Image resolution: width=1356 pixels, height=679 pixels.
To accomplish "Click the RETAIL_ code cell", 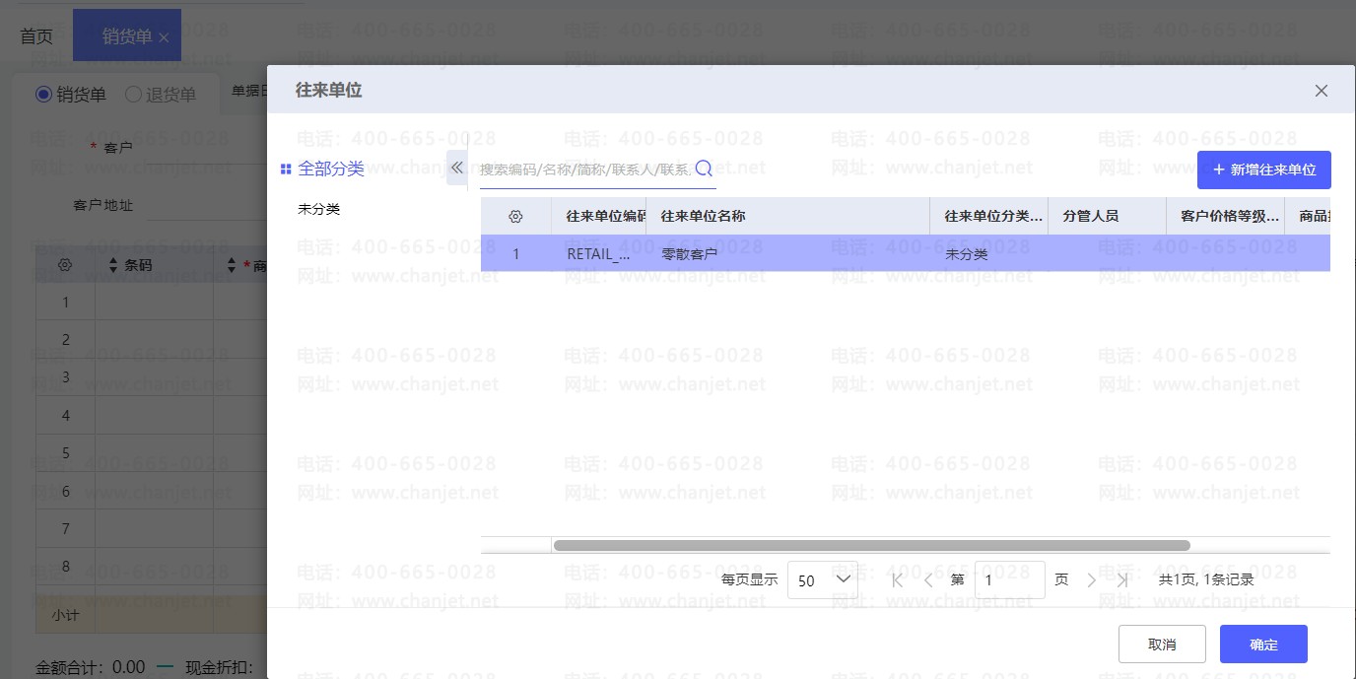I will coord(599,253).
